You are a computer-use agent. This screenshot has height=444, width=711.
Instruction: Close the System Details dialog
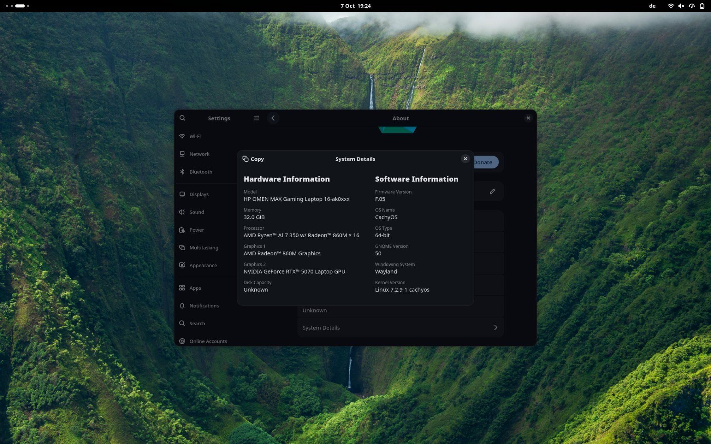pos(465,159)
